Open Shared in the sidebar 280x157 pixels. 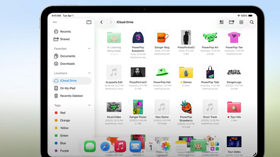pos(72,39)
